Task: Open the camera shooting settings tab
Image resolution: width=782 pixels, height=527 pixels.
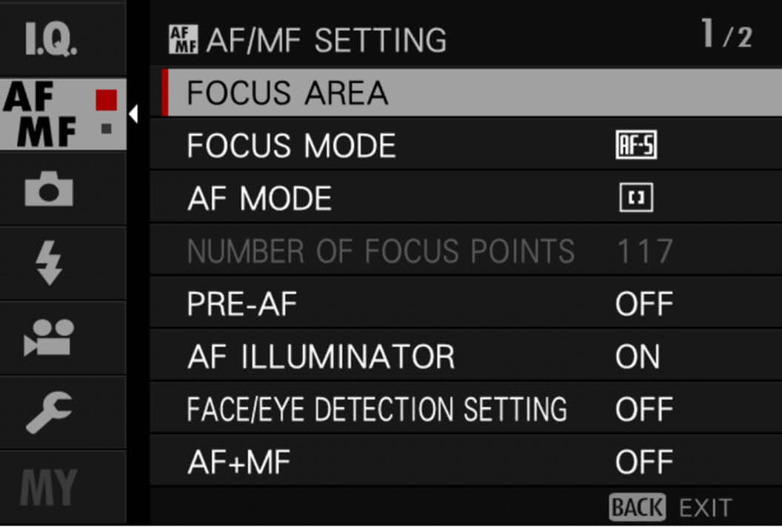Action: point(49,189)
